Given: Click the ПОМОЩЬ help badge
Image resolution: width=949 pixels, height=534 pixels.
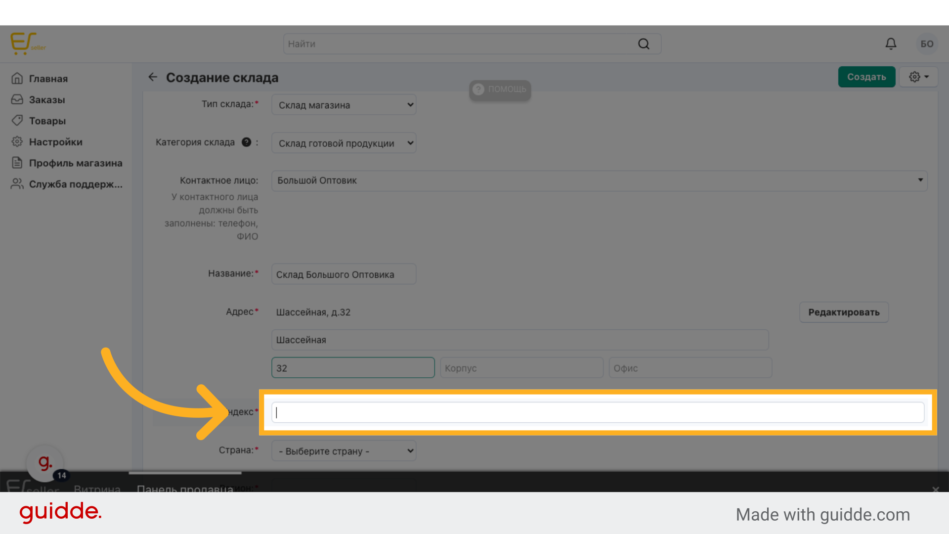Looking at the screenshot, I should coord(500,89).
